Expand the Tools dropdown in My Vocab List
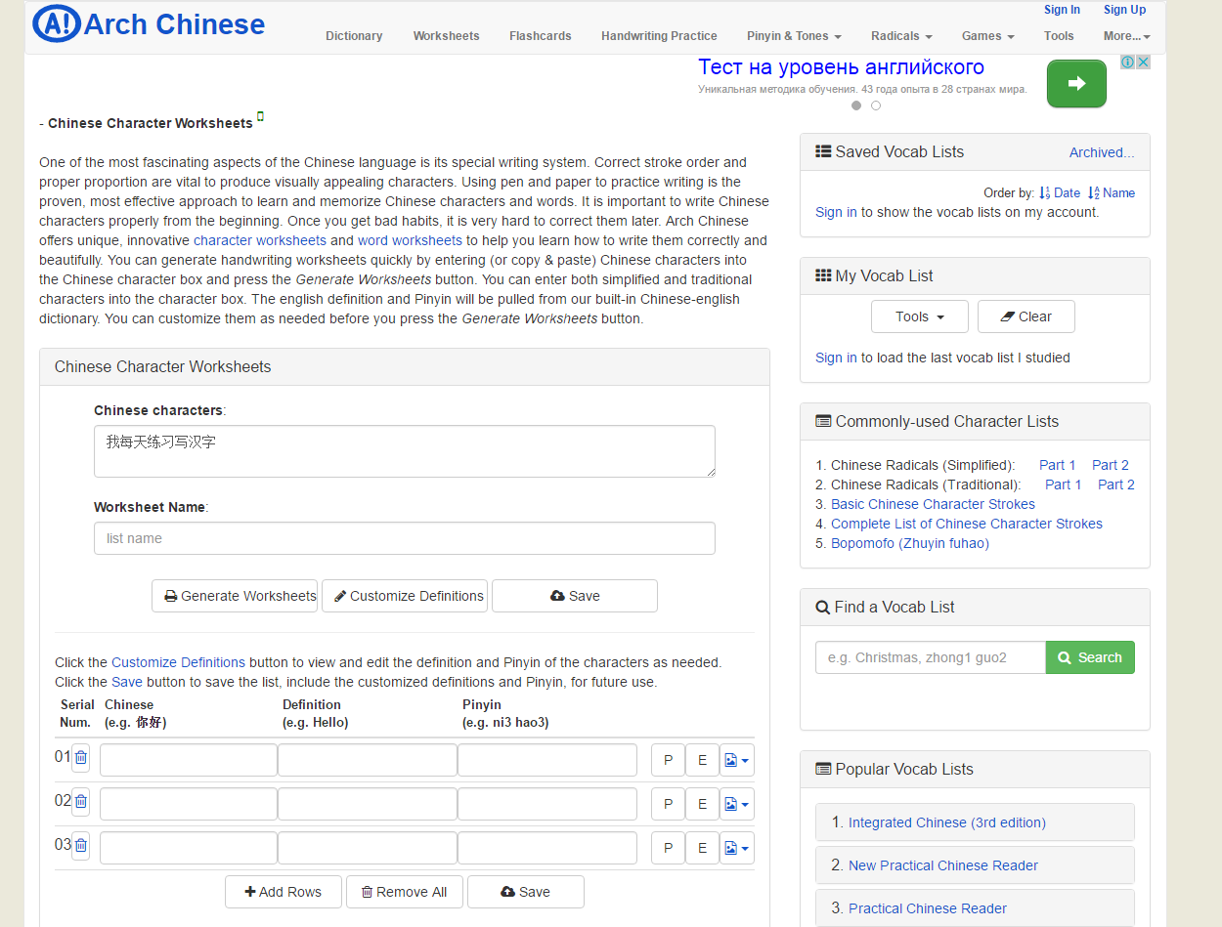Image resolution: width=1222 pixels, height=927 pixels. [x=919, y=316]
